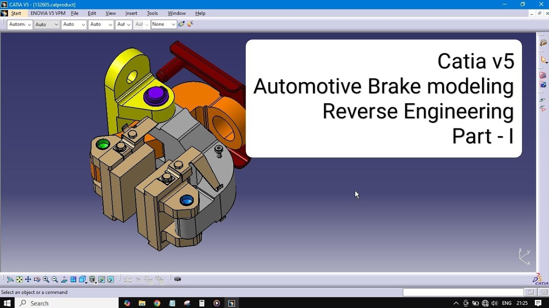Click the workbench icon atop the right toolbar
Viewport: 549px width, 308px height.
coord(543,43)
